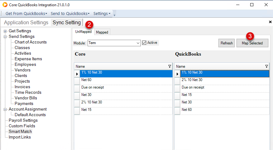Switch to the Sync Setting tab

(67, 23)
